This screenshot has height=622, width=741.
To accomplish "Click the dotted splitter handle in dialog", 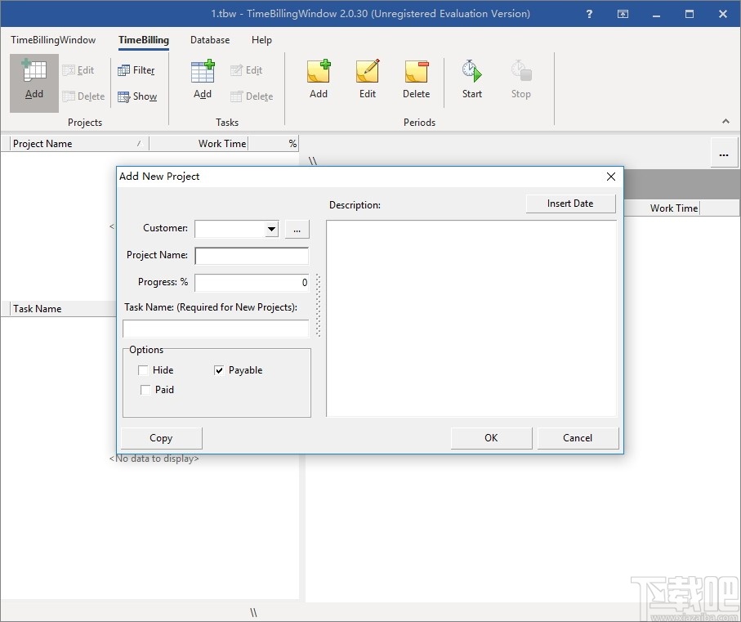I will [318, 306].
